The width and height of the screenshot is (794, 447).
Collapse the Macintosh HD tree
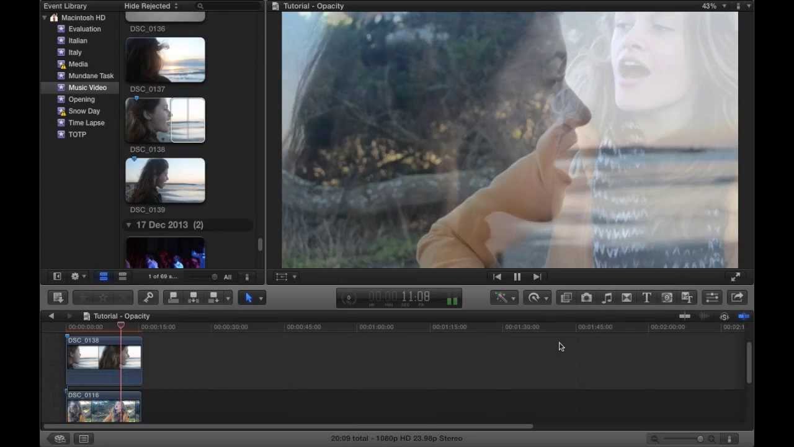click(x=45, y=18)
